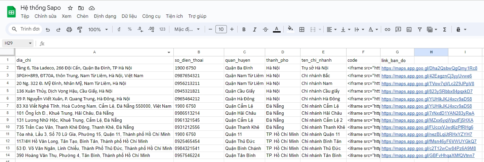Open the Tệp menu
484x162 pixels.
tap(25, 16)
